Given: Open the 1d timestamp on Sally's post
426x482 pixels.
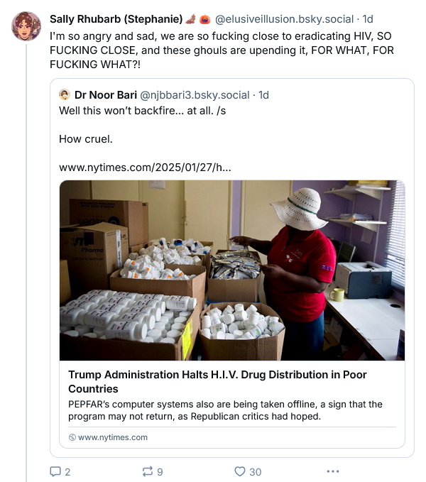Looking at the screenshot, I should 368,18.
